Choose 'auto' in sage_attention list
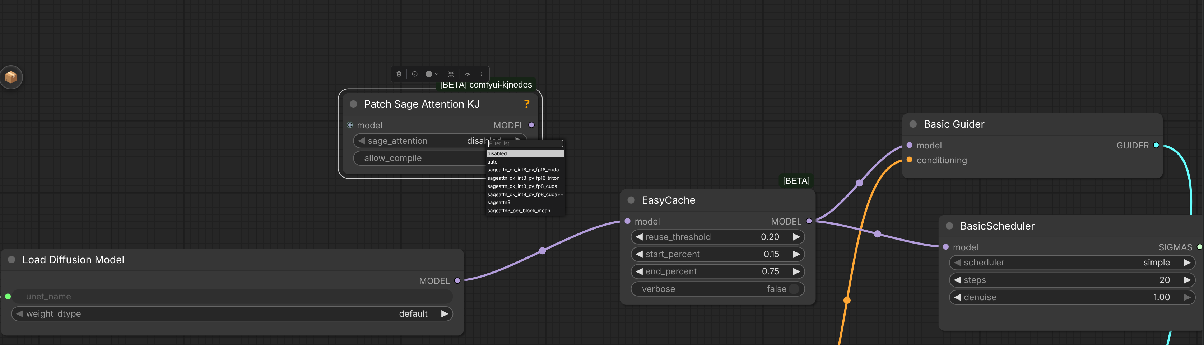Screen dimensions: 1204x345 525,162
